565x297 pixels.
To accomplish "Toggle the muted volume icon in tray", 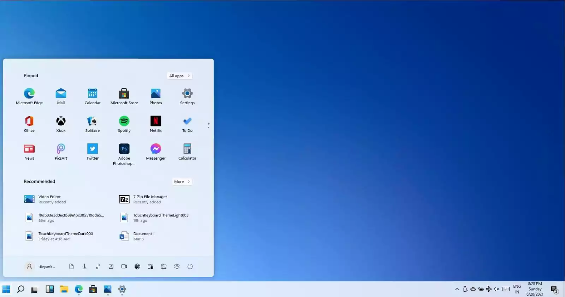I will 496,289.
